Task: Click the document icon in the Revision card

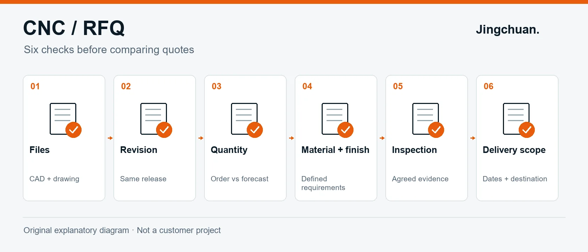Action: pyautogui.click(x=156, y=120)
